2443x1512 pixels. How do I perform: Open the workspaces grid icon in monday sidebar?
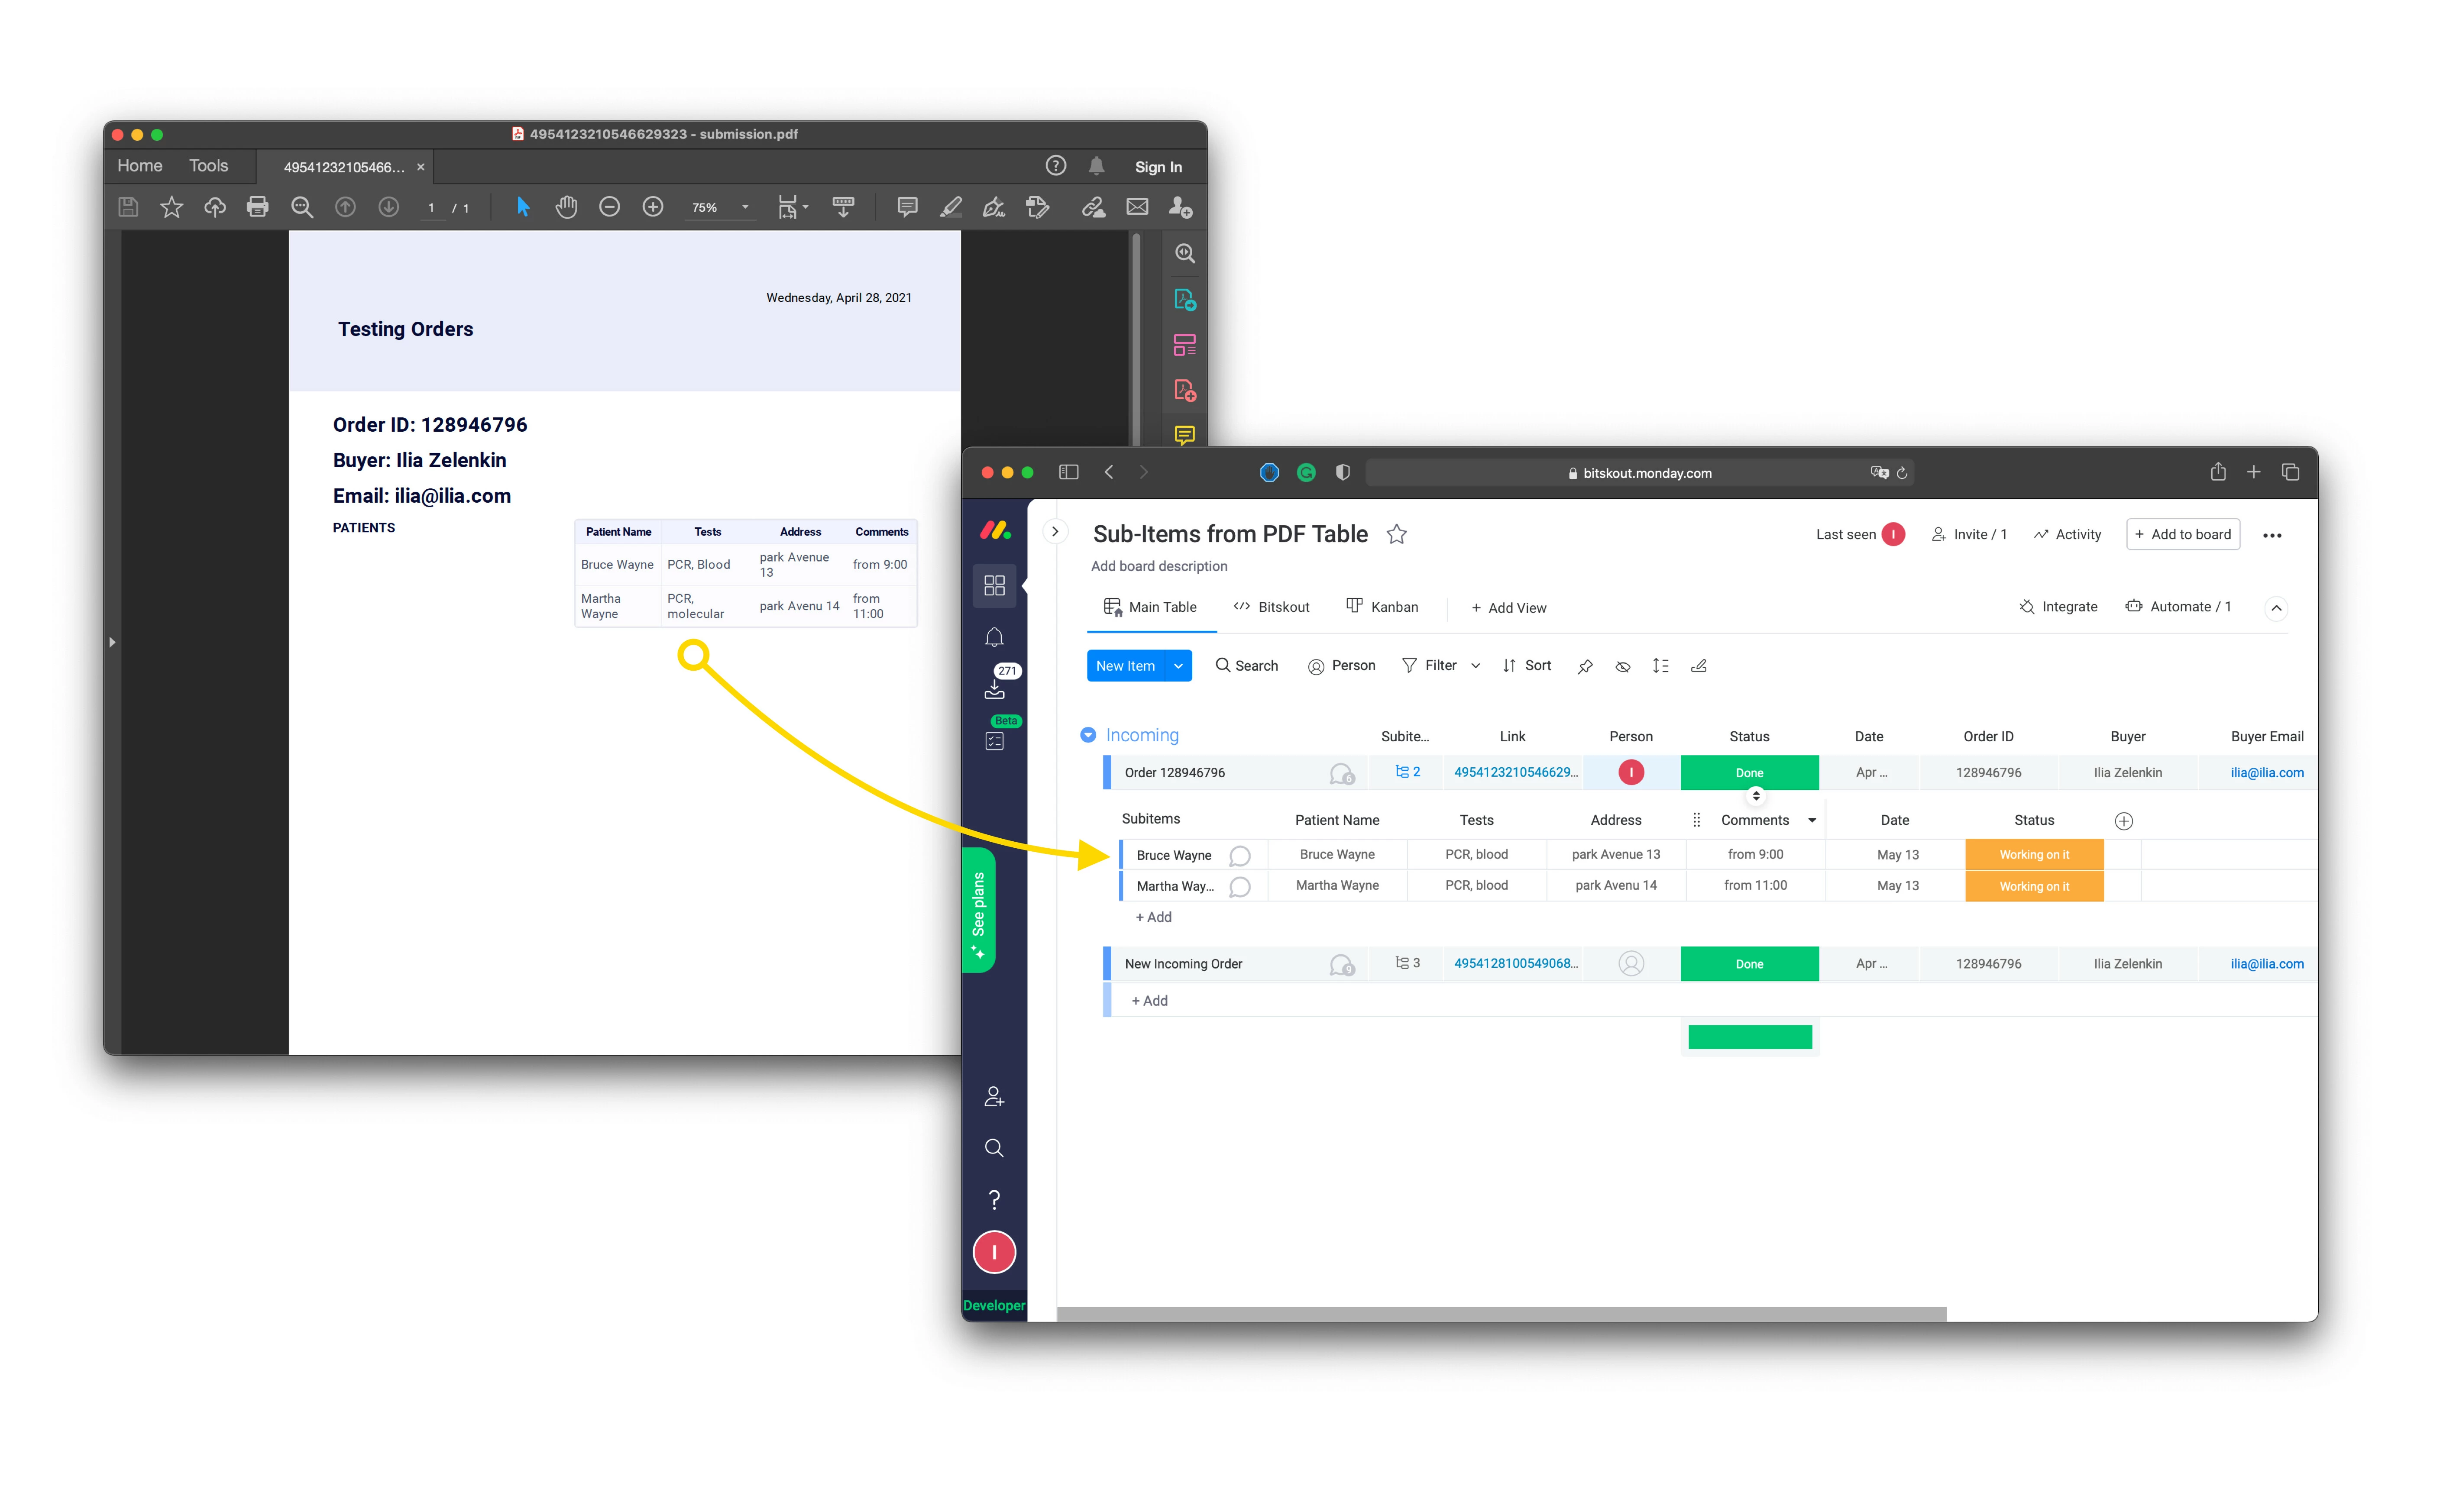[x=993, y=585]
